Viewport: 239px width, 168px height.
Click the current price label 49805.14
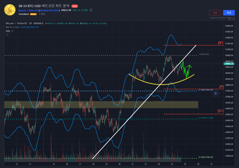228,64
